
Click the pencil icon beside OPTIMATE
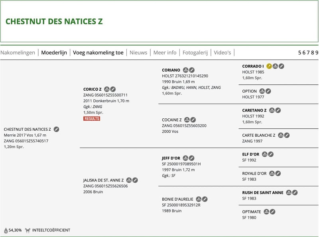click(x=273, y=212)
